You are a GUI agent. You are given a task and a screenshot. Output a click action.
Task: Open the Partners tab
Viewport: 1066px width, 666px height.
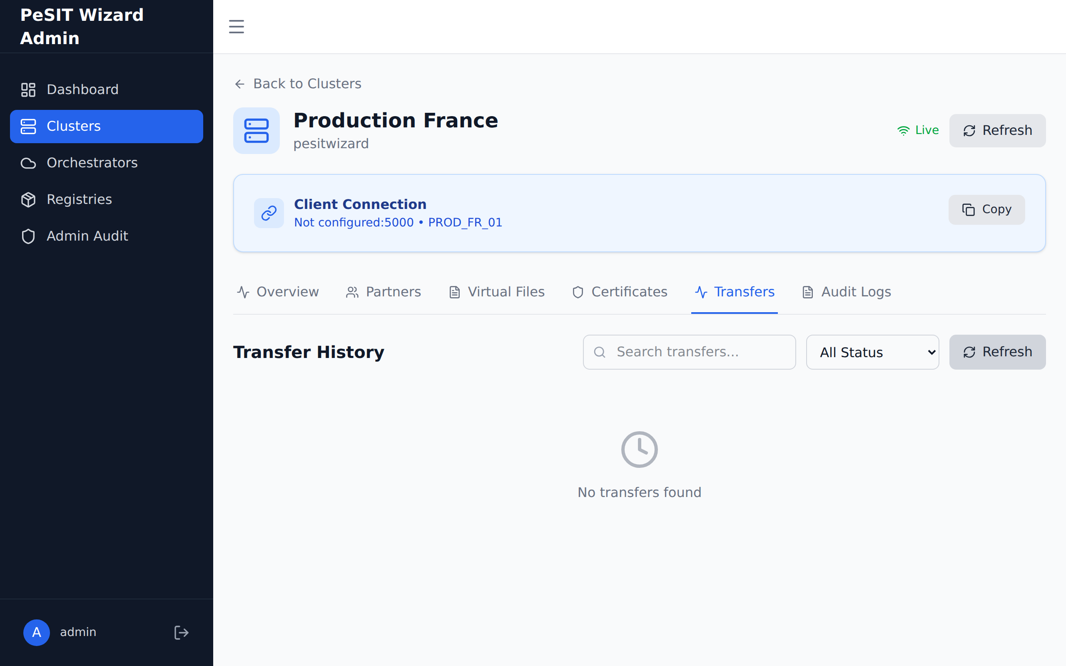(384, 292)
